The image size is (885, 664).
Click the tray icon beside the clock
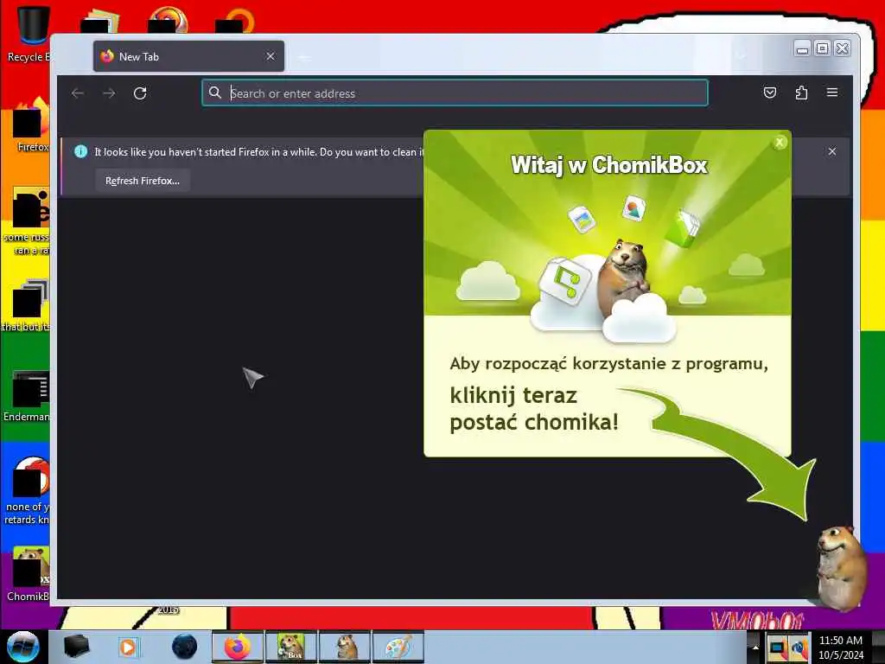coord(799,648)
